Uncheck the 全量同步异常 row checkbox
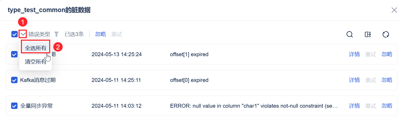The height and width of the screenshot is (119, 401). point(14,106)
